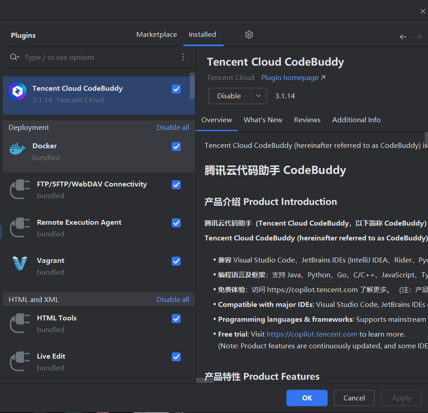
Task: Select the Live Edit plugin name
Action: tap(51, 356)
